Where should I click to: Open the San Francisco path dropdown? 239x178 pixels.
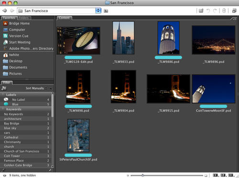(98, 10)
